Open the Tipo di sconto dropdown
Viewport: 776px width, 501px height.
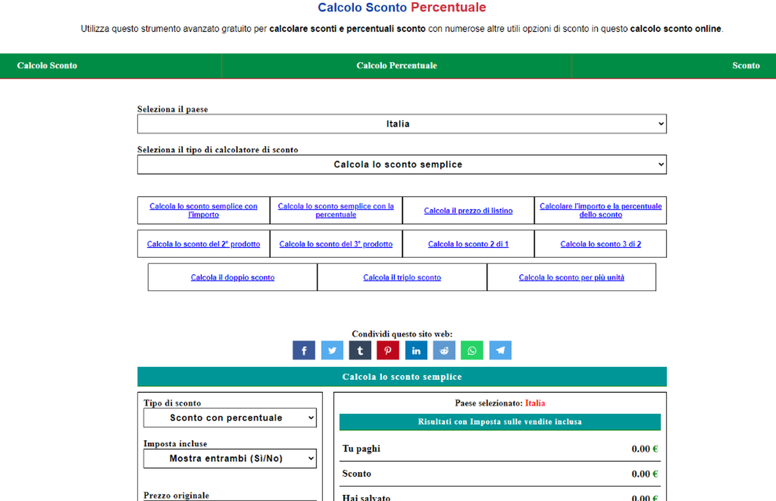230,418
